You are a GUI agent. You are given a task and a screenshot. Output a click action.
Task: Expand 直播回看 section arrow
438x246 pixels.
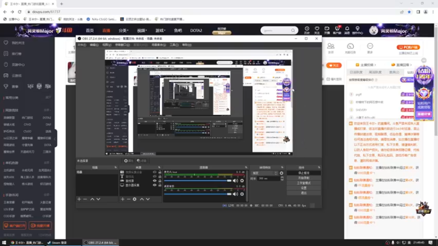tap(411, 65)
